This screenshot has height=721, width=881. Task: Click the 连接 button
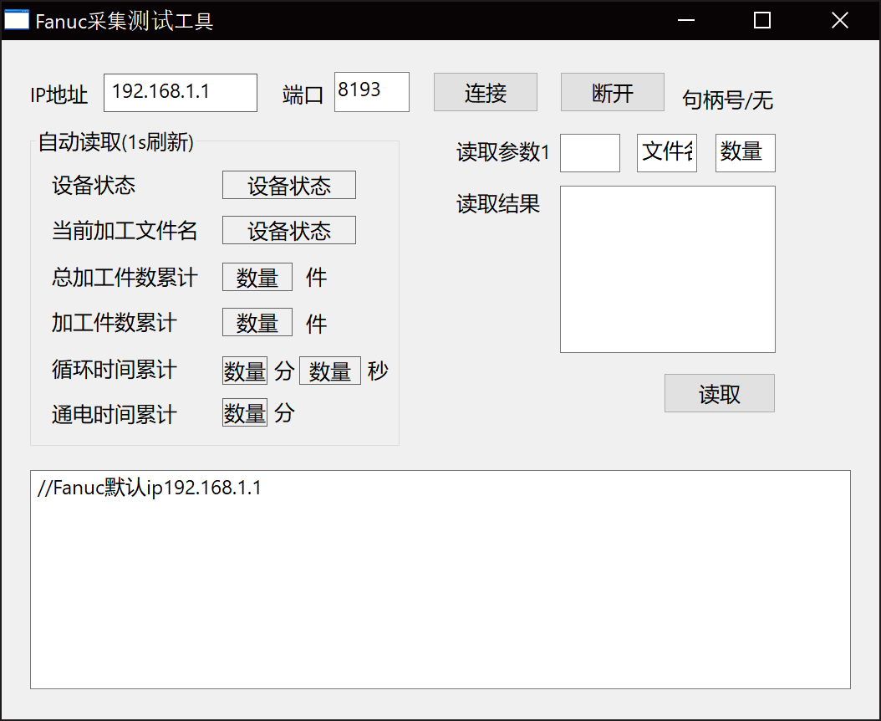(486, 92)
